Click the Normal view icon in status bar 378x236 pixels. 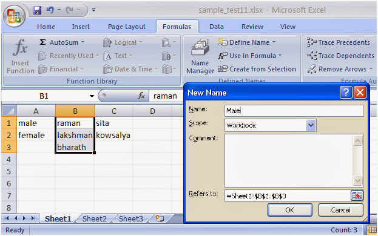click(x=372, y=230)
